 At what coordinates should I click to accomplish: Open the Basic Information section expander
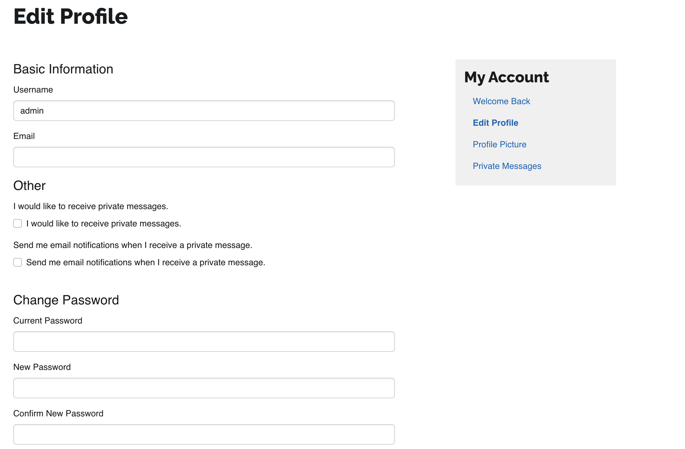coord(63,69)
